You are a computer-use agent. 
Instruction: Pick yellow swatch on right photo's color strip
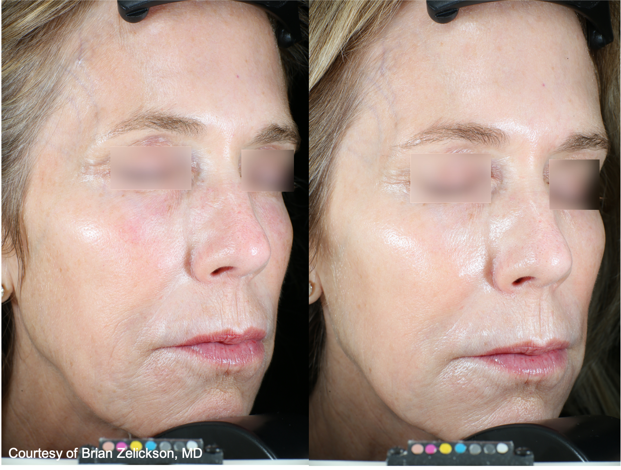(x=446, y=449)
